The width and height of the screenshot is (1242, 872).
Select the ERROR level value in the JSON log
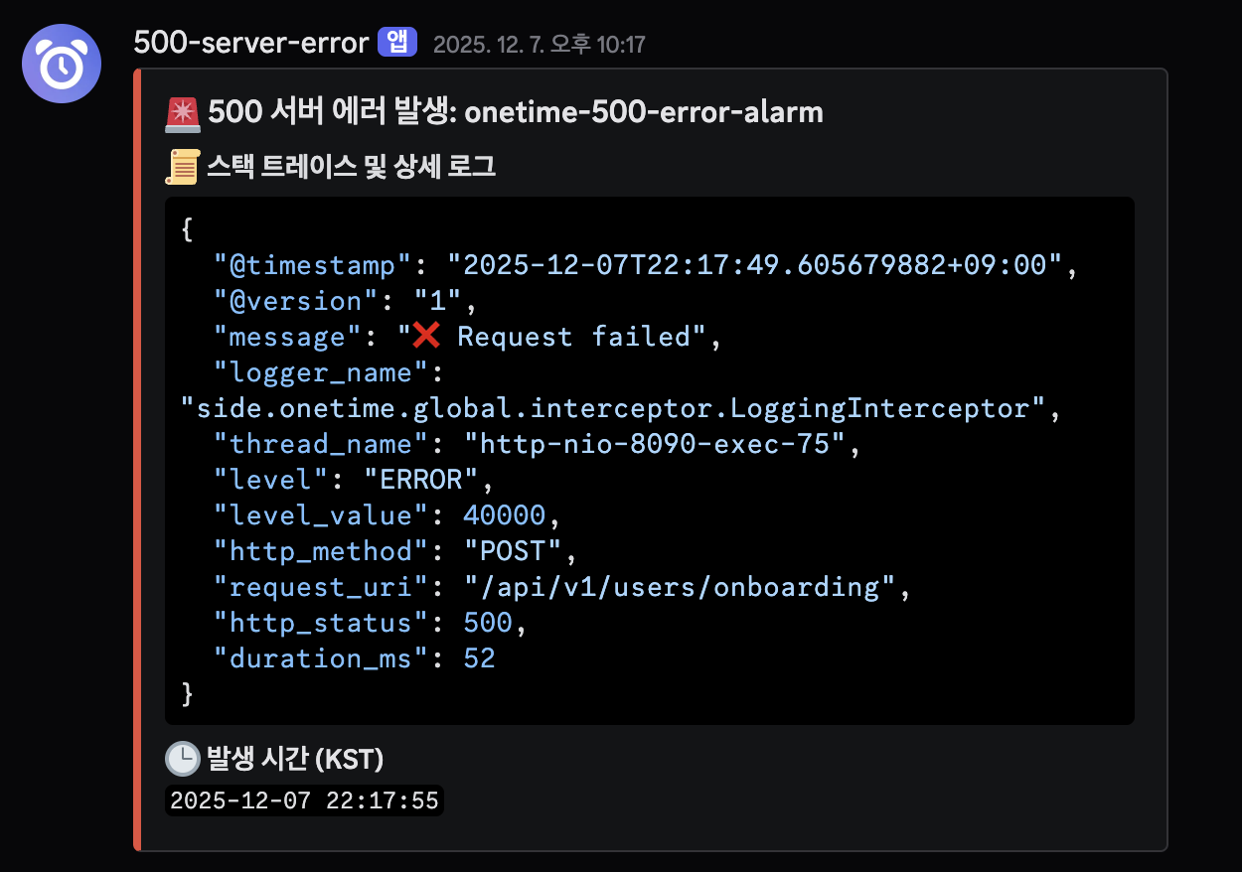(421, 479)
